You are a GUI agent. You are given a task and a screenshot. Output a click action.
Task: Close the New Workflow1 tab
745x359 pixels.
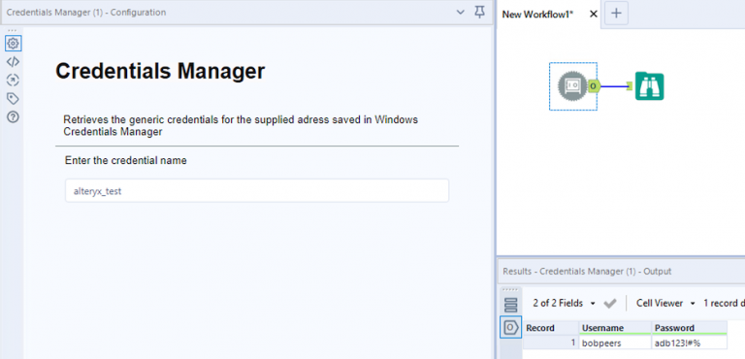coord(593,15)
